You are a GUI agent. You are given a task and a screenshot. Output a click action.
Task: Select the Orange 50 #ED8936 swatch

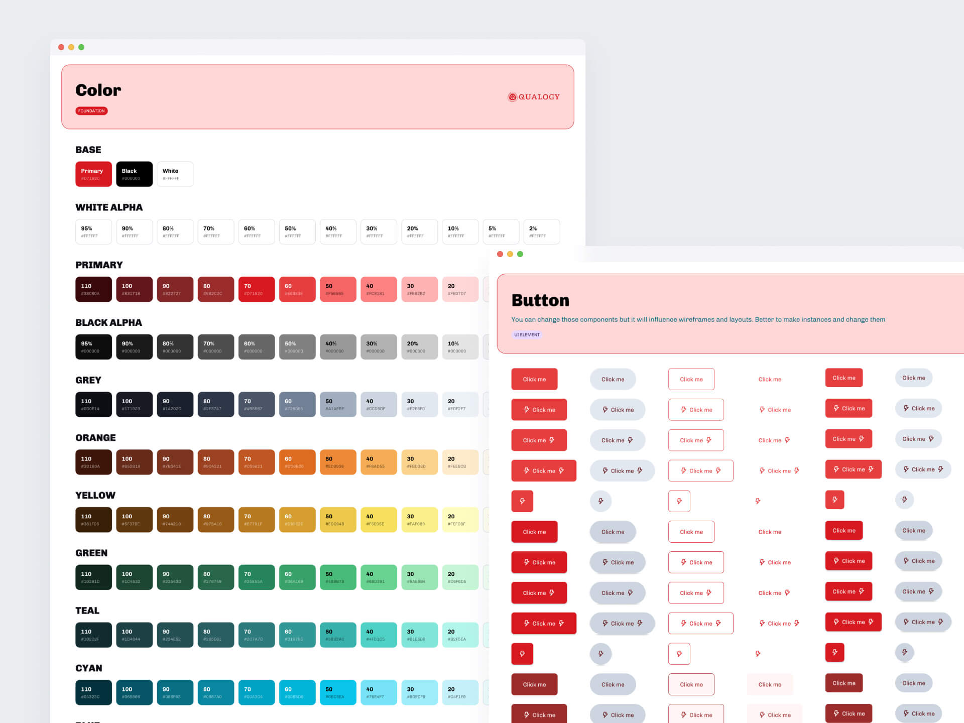[338, 461]
